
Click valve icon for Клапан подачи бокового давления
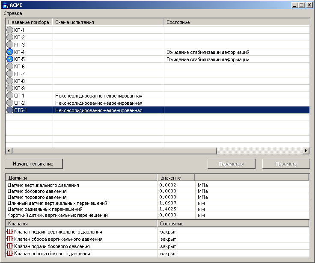tap(10, 246)
